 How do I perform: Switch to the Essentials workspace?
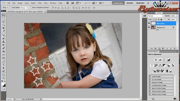pos(118,3)
